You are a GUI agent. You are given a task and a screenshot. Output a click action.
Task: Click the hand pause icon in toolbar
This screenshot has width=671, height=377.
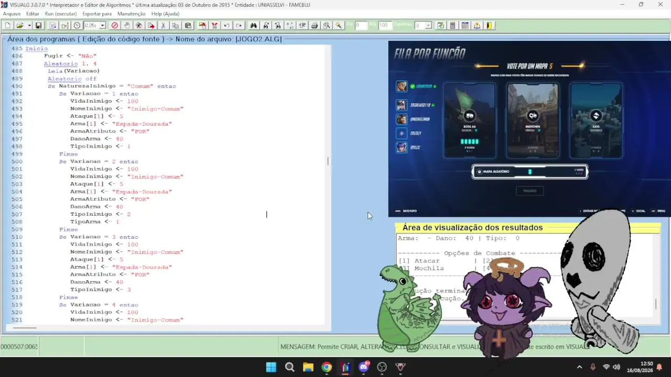[127, 25]
